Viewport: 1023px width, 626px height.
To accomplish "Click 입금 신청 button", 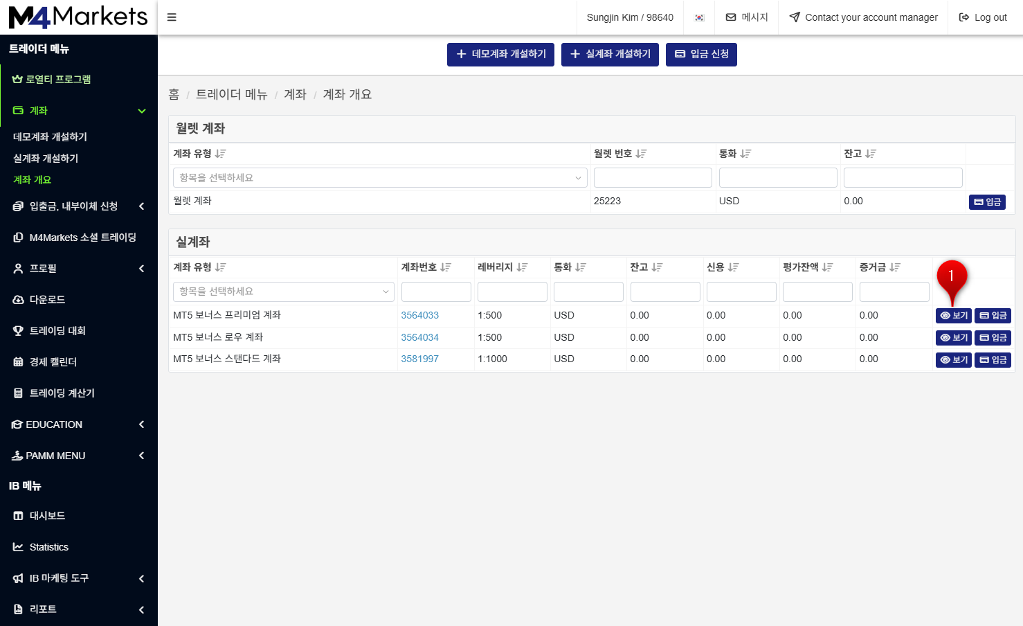I will (701, 54).
